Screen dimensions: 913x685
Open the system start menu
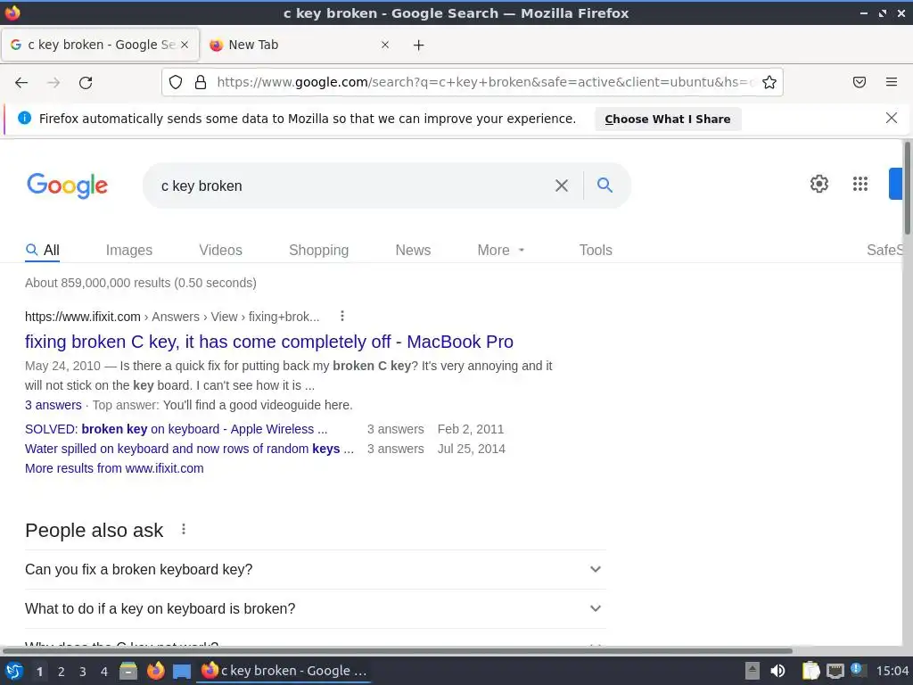[x=13, y=671]
